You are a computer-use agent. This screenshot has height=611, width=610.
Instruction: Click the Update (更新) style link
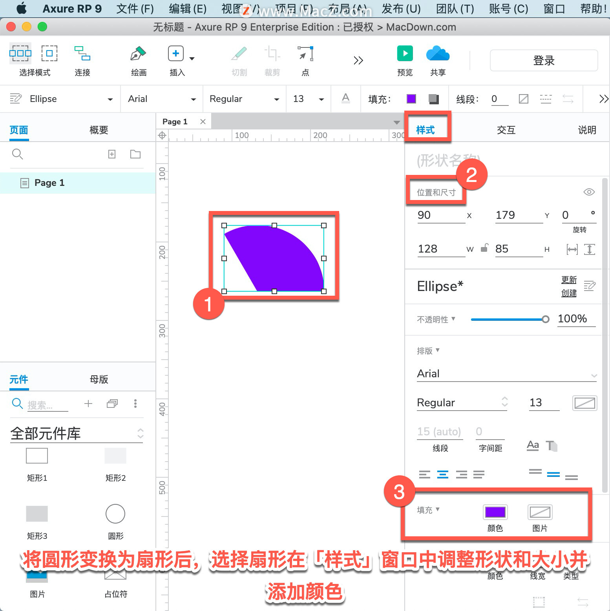[569, 280]
